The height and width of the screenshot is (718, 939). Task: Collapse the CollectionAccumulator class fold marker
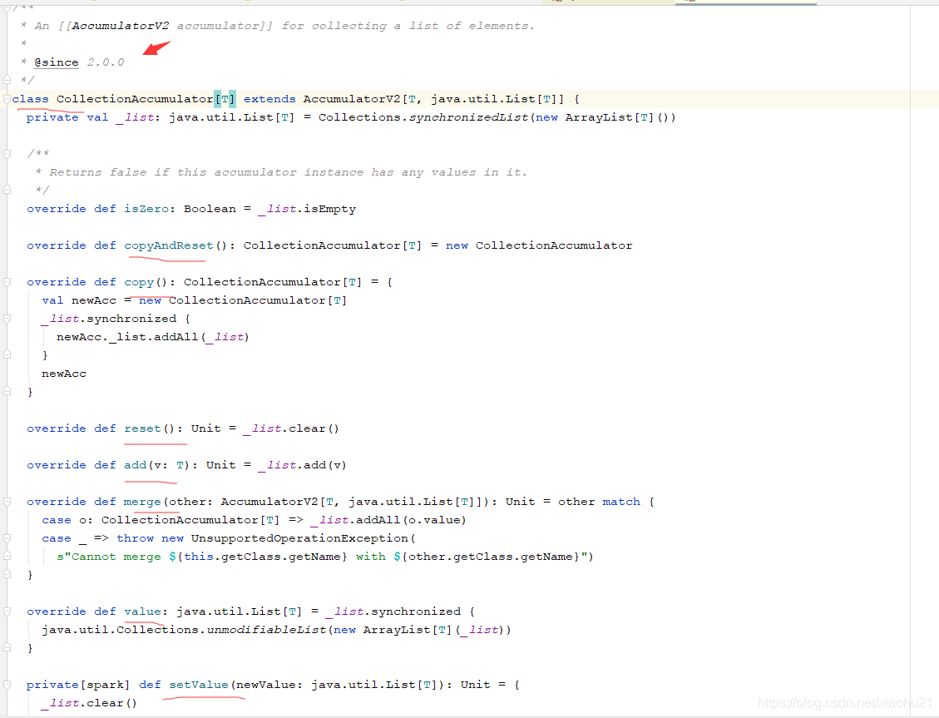tap(7, 99)
